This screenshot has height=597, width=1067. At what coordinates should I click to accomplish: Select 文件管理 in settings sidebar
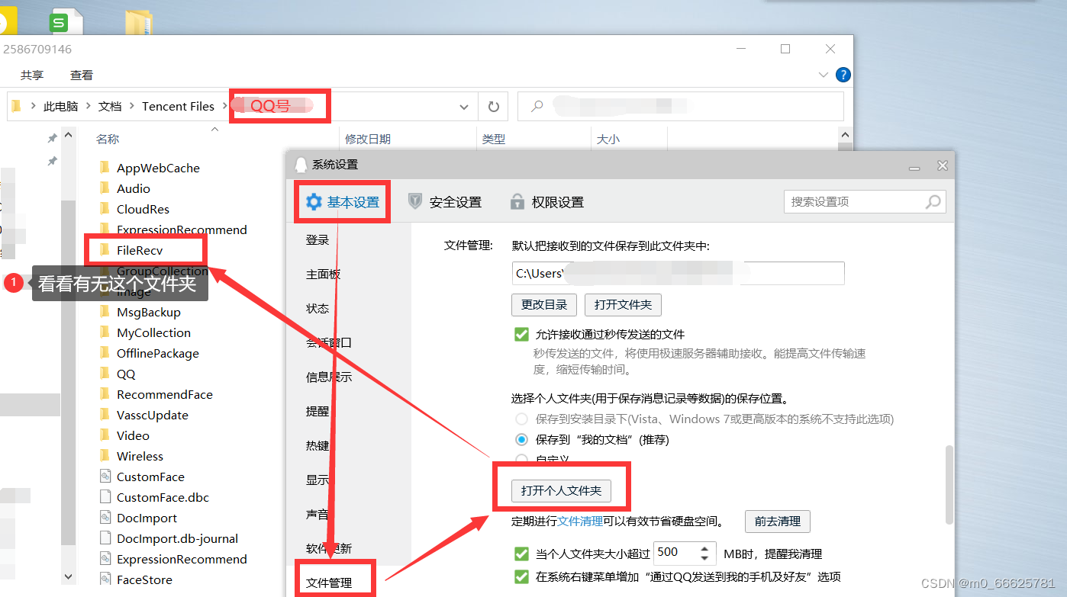pyautogui.click(x=329, y=583)
